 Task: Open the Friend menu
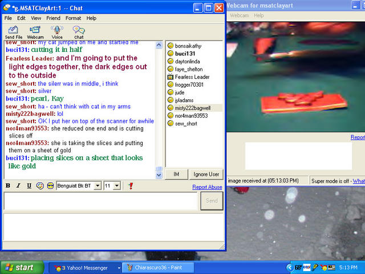[53, 18]
